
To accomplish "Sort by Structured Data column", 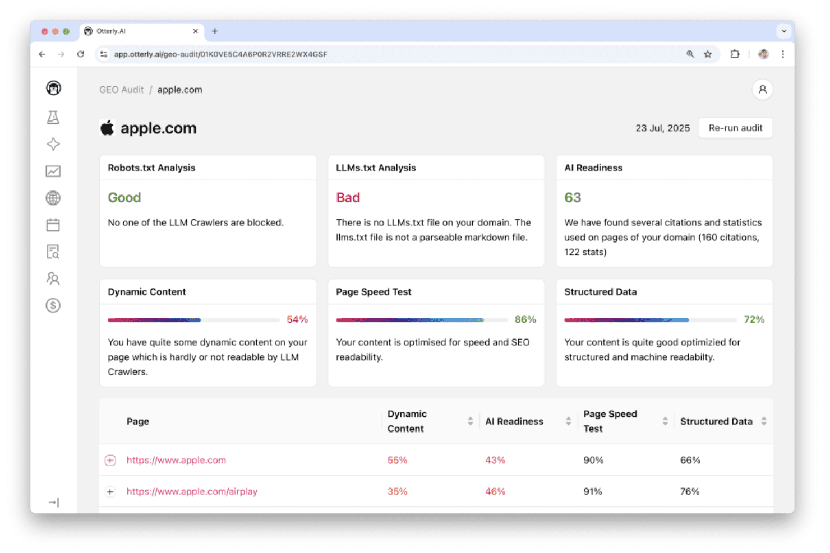I will pos(764,421).
